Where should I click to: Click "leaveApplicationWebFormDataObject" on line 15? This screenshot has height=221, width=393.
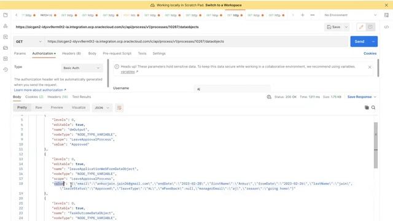103,169
